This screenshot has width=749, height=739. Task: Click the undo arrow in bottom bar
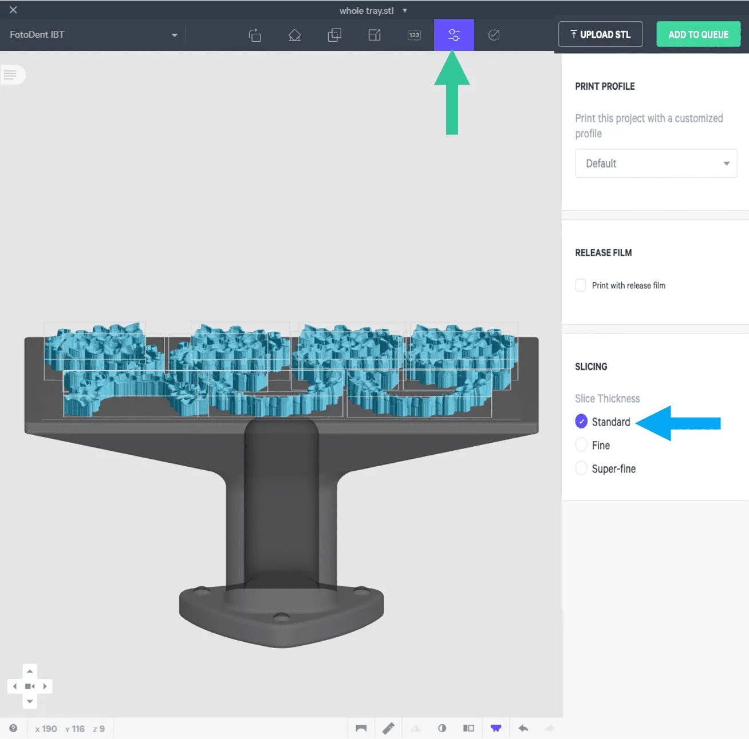click(x=523, y=728)
